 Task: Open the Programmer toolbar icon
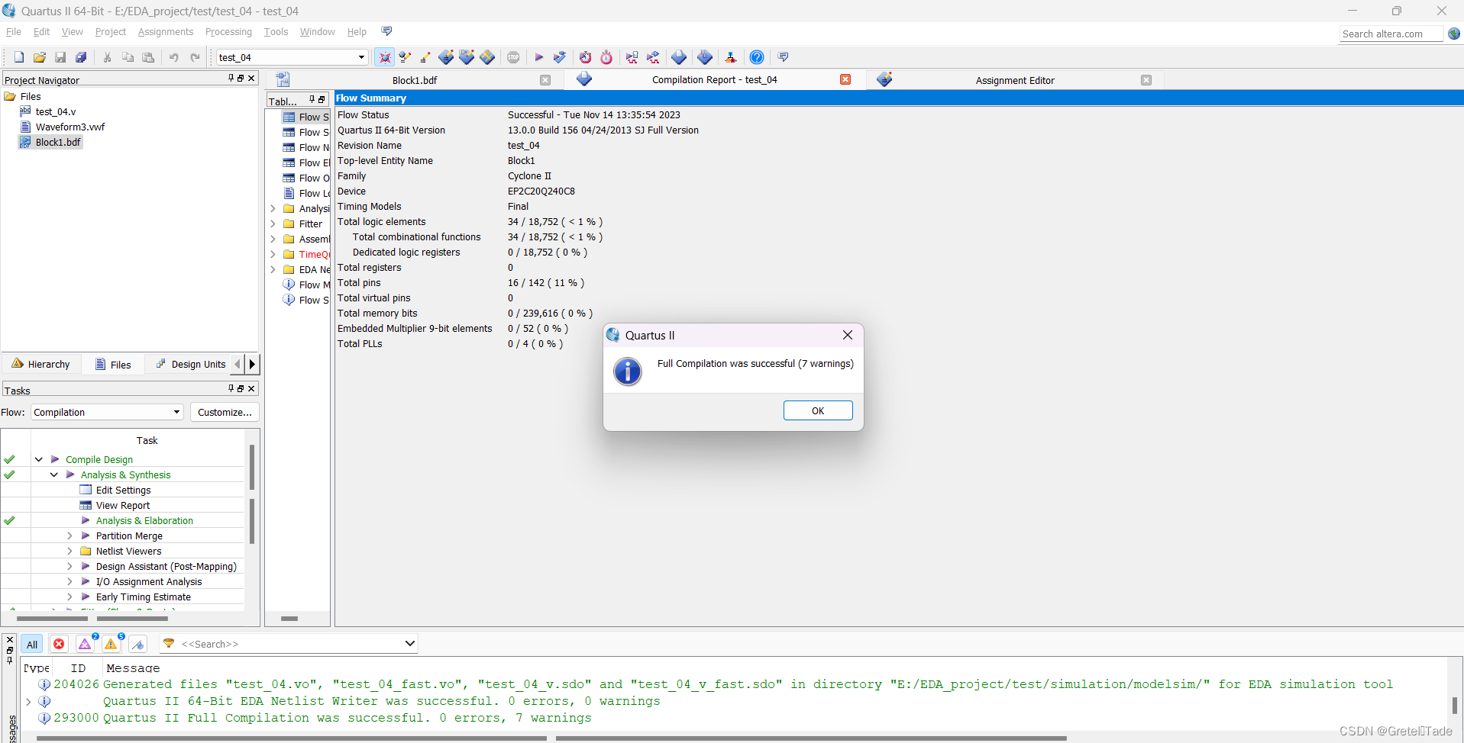[705, 57]
